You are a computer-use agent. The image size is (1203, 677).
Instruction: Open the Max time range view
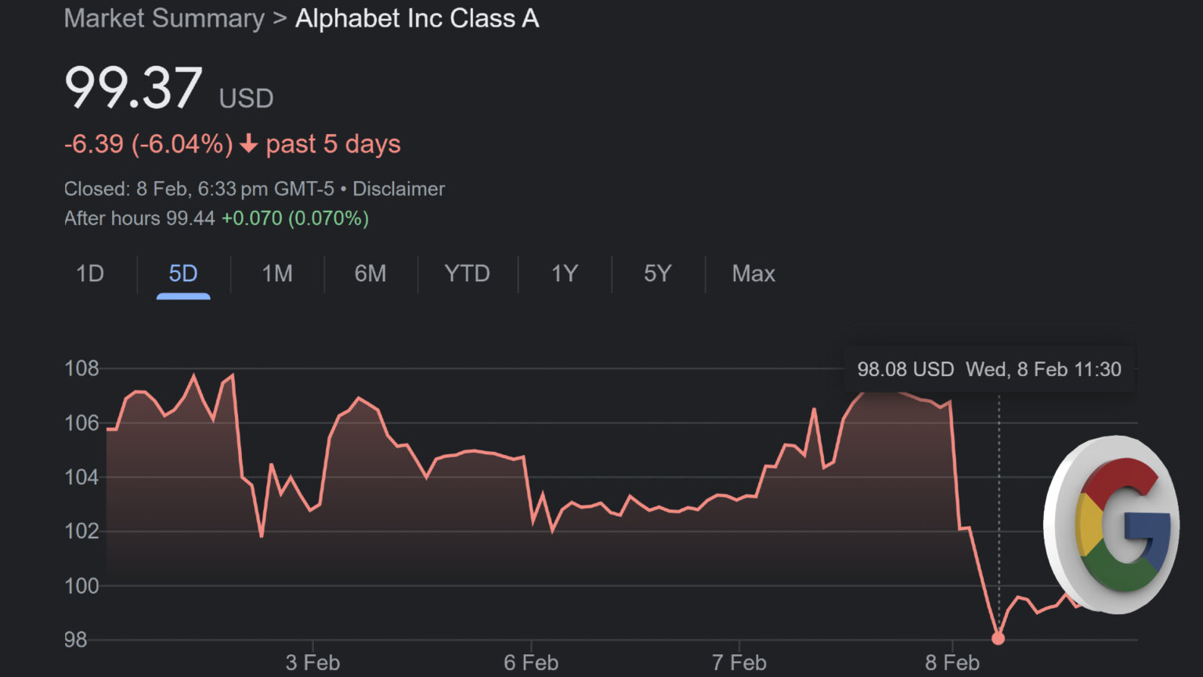tap(753, 274)
